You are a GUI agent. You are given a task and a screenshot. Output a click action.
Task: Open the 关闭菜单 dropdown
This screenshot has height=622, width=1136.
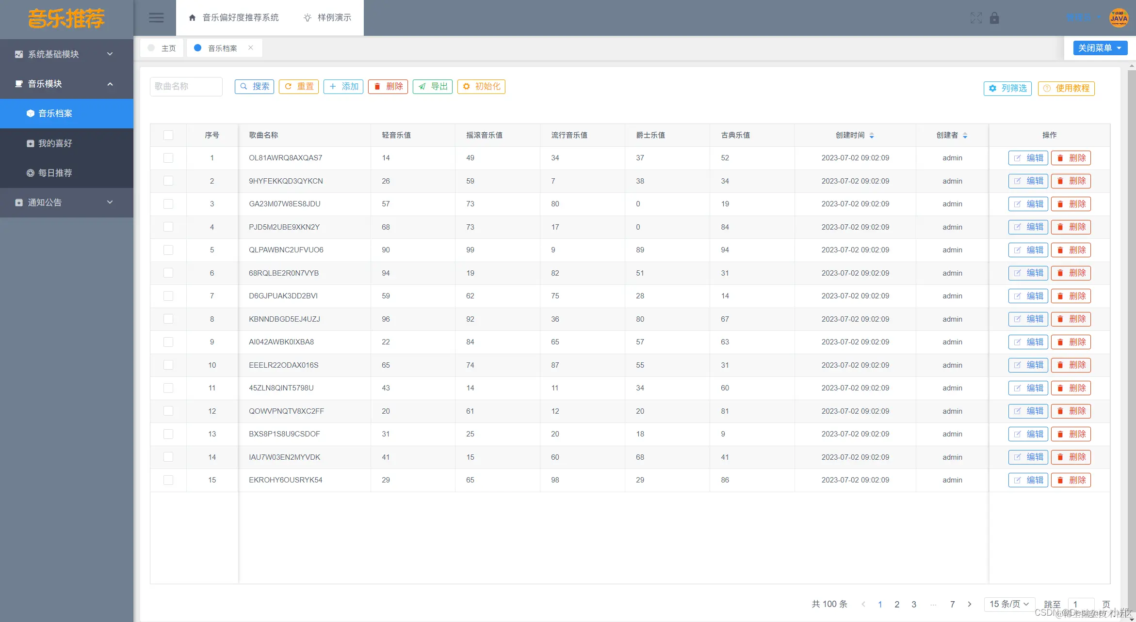click(1100, 48)
